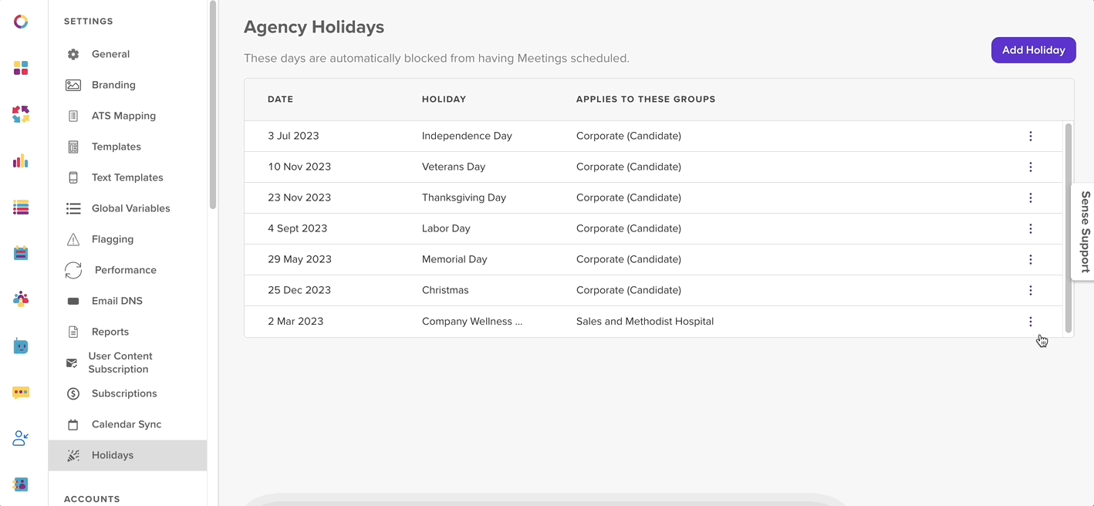Click the circular arrows icon beside Performance
This screenshot has height=506, width=1094.
[73, 270]
